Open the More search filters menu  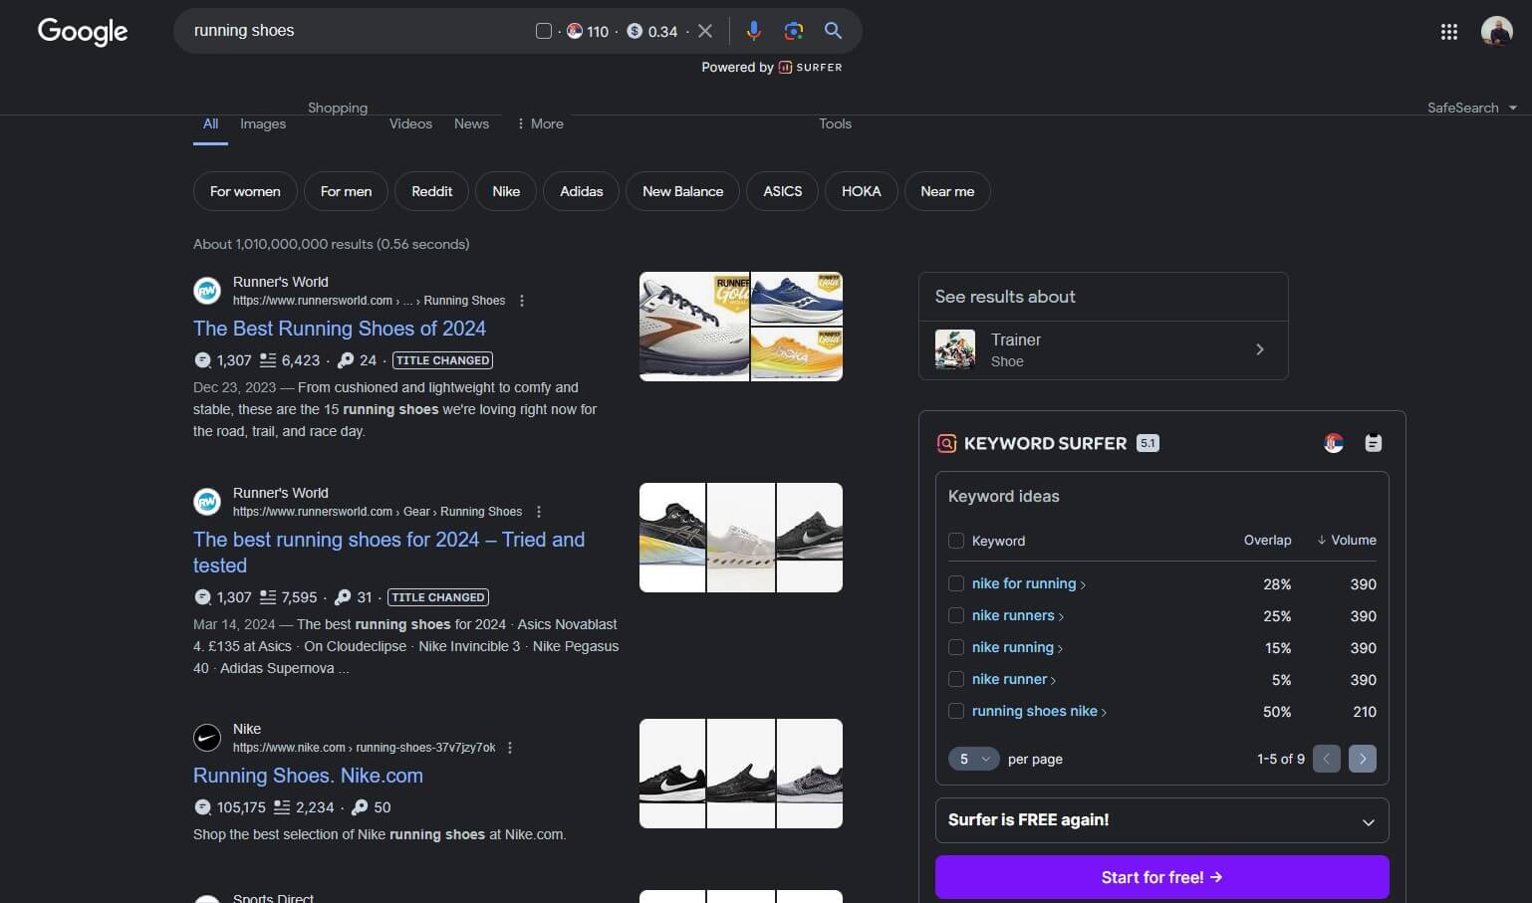point(540,123)
